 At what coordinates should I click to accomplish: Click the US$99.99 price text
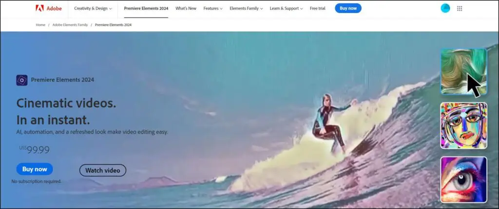click(35, 150)
